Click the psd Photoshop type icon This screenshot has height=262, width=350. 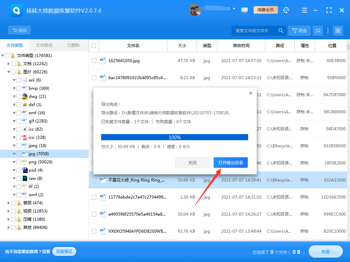tap(25, 170)
